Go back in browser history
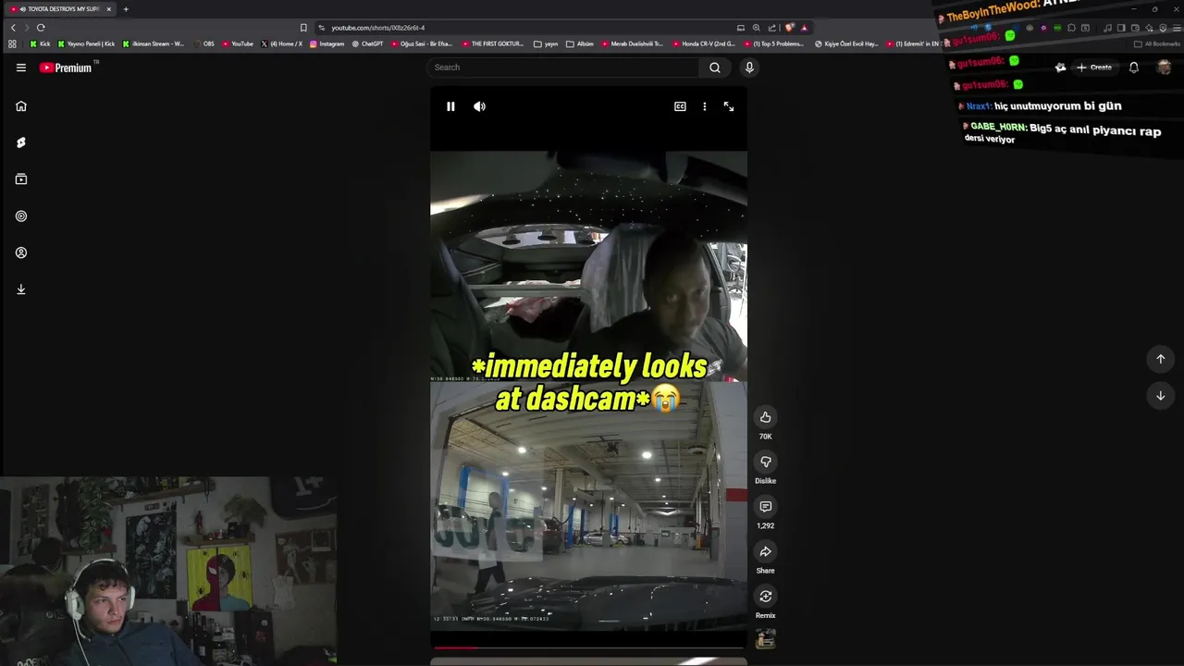The image size is (1184, 666). pos(13,28)
